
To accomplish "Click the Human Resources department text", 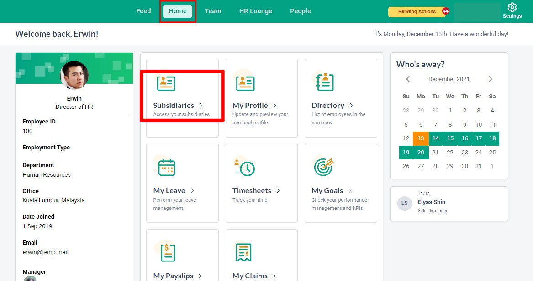I will click(x=47, y=174).
